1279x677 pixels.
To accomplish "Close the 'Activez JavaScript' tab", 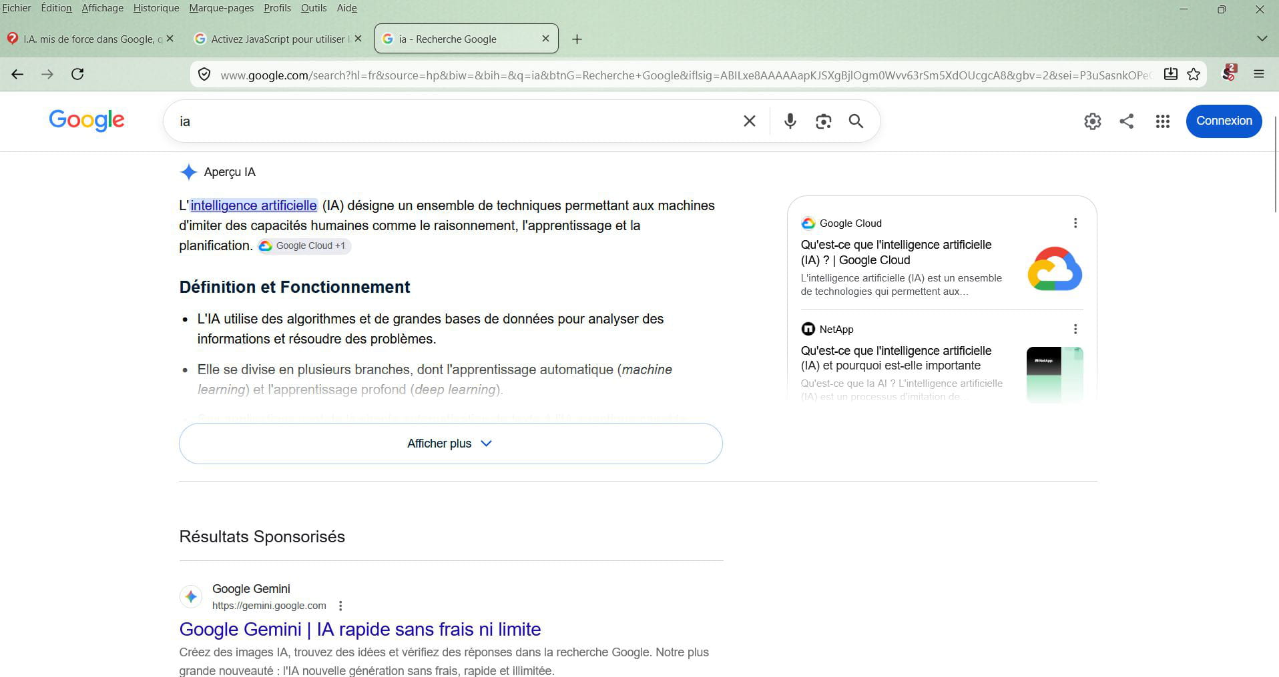I will tap(358, 39).
